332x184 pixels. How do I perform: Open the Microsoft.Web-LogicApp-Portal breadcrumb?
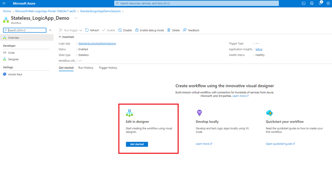click(x=45, y=11)
